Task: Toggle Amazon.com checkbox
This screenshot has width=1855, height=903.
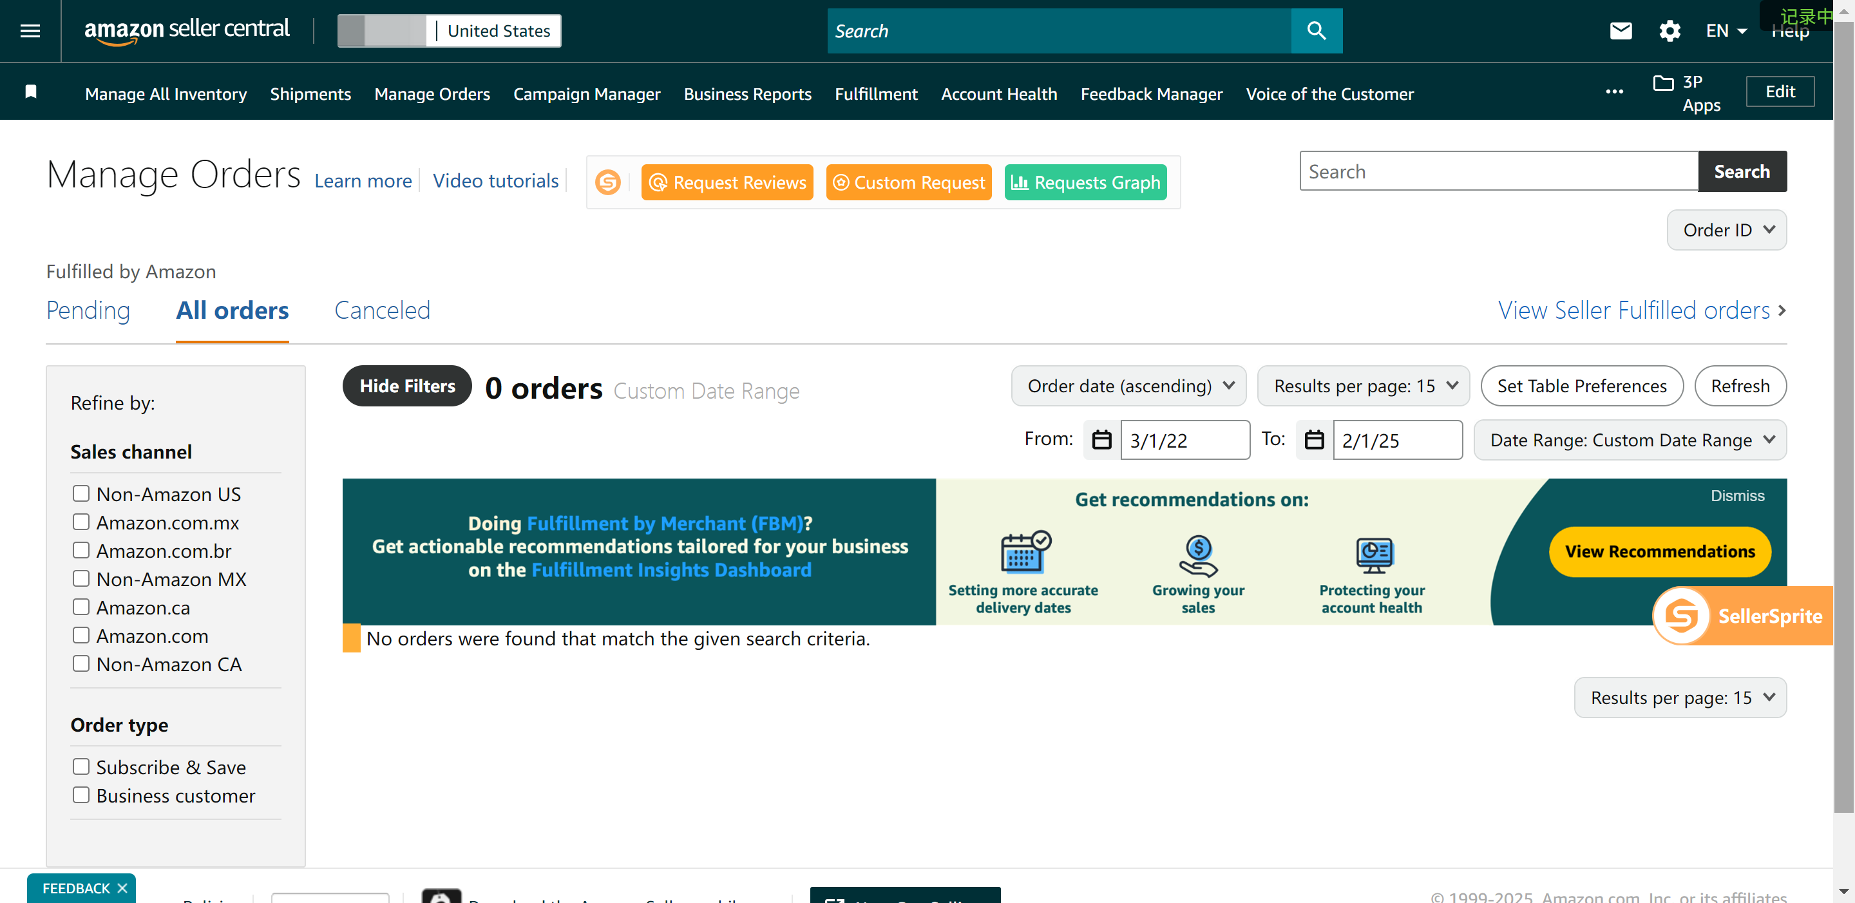Action: coord(81,635)
